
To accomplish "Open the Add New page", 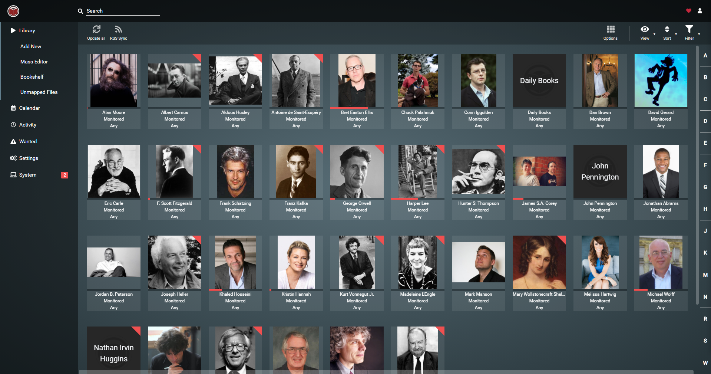I will pos(31,46).
